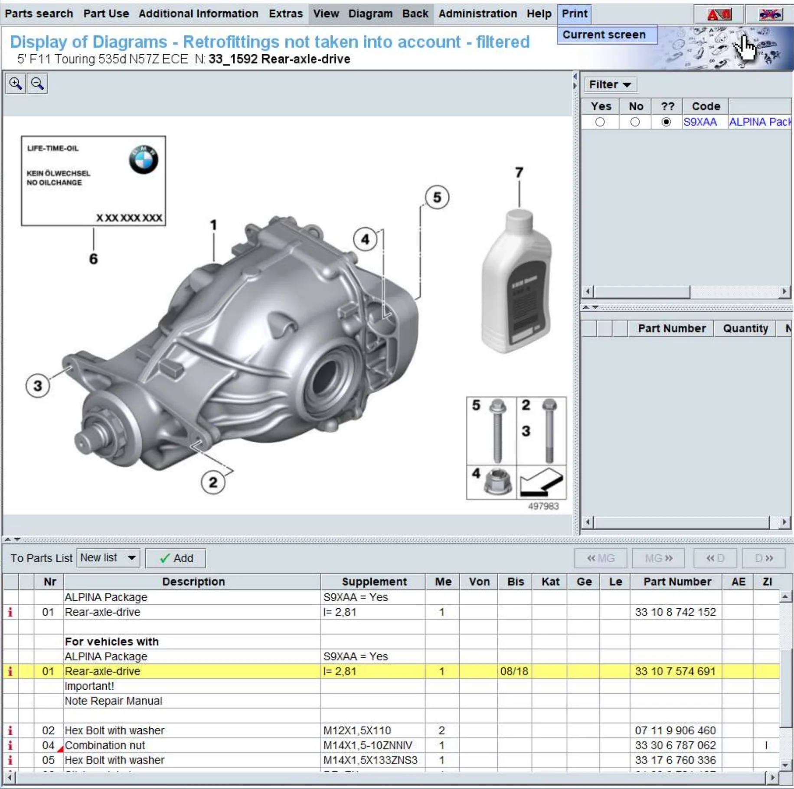The image size is (794, 789).
Task: Click the Life-Time-Oil label image
Action: pyautogui.click(x=93, y=181)
